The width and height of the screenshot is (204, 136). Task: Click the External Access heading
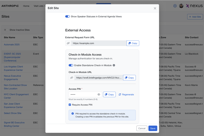click(78, 30)
